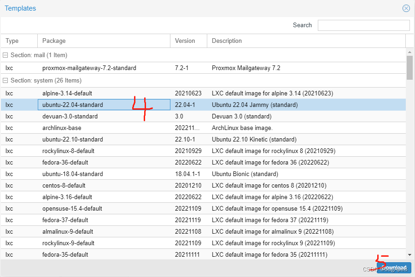Sort by the Version column header
Screen dimensions: 415x277
pyautogui.click(x=188, y=41)
